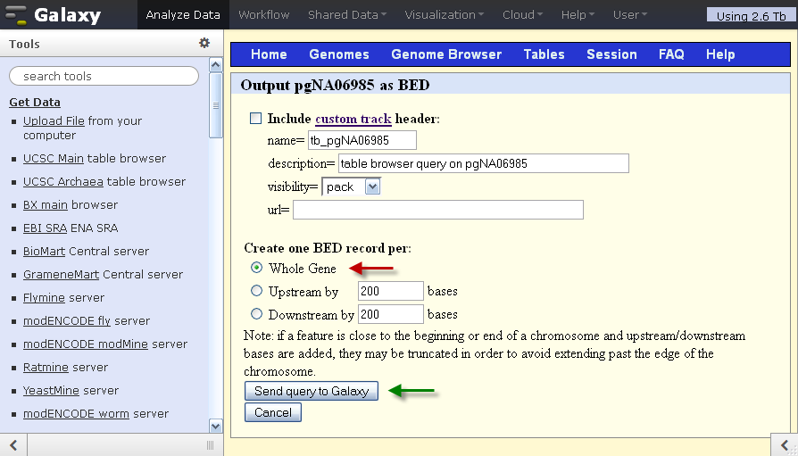Click the Upstream bases value field
This screenshot has width=798, height=456.
point(391,291)
